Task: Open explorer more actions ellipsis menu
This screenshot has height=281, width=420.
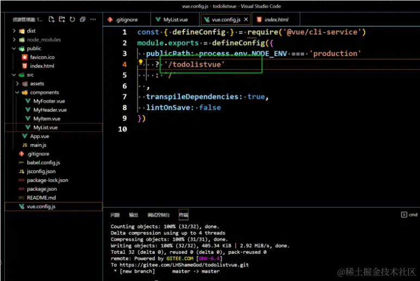Action: 93,19
